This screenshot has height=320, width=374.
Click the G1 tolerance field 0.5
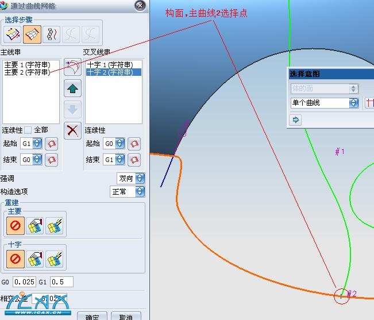(61, 282)
